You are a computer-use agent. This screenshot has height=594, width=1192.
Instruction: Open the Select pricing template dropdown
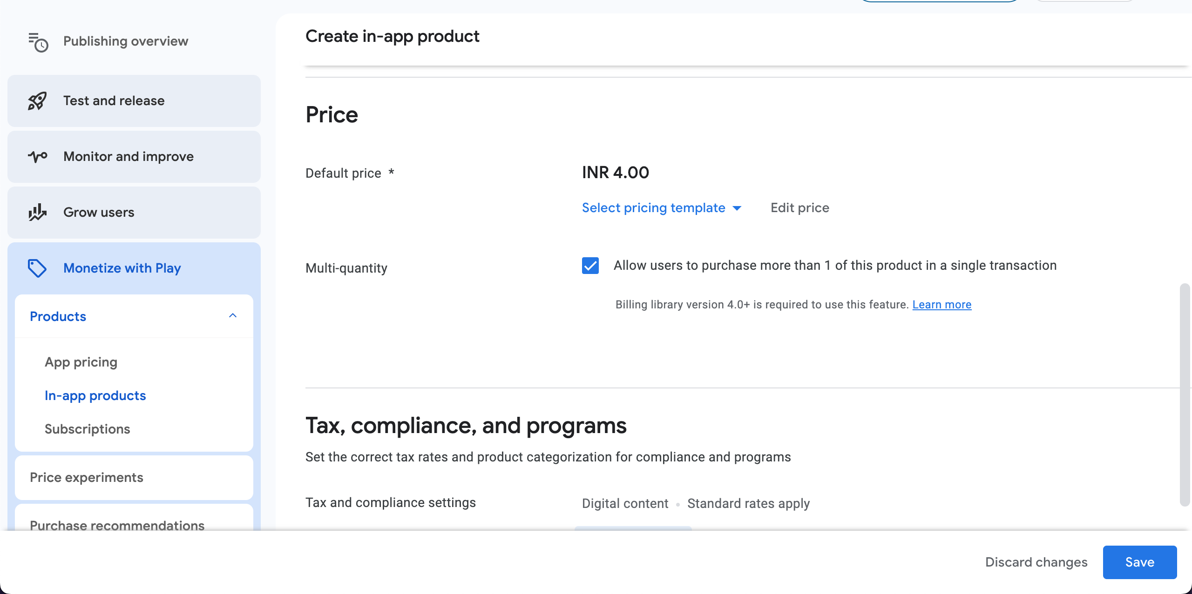coord(662,208)
